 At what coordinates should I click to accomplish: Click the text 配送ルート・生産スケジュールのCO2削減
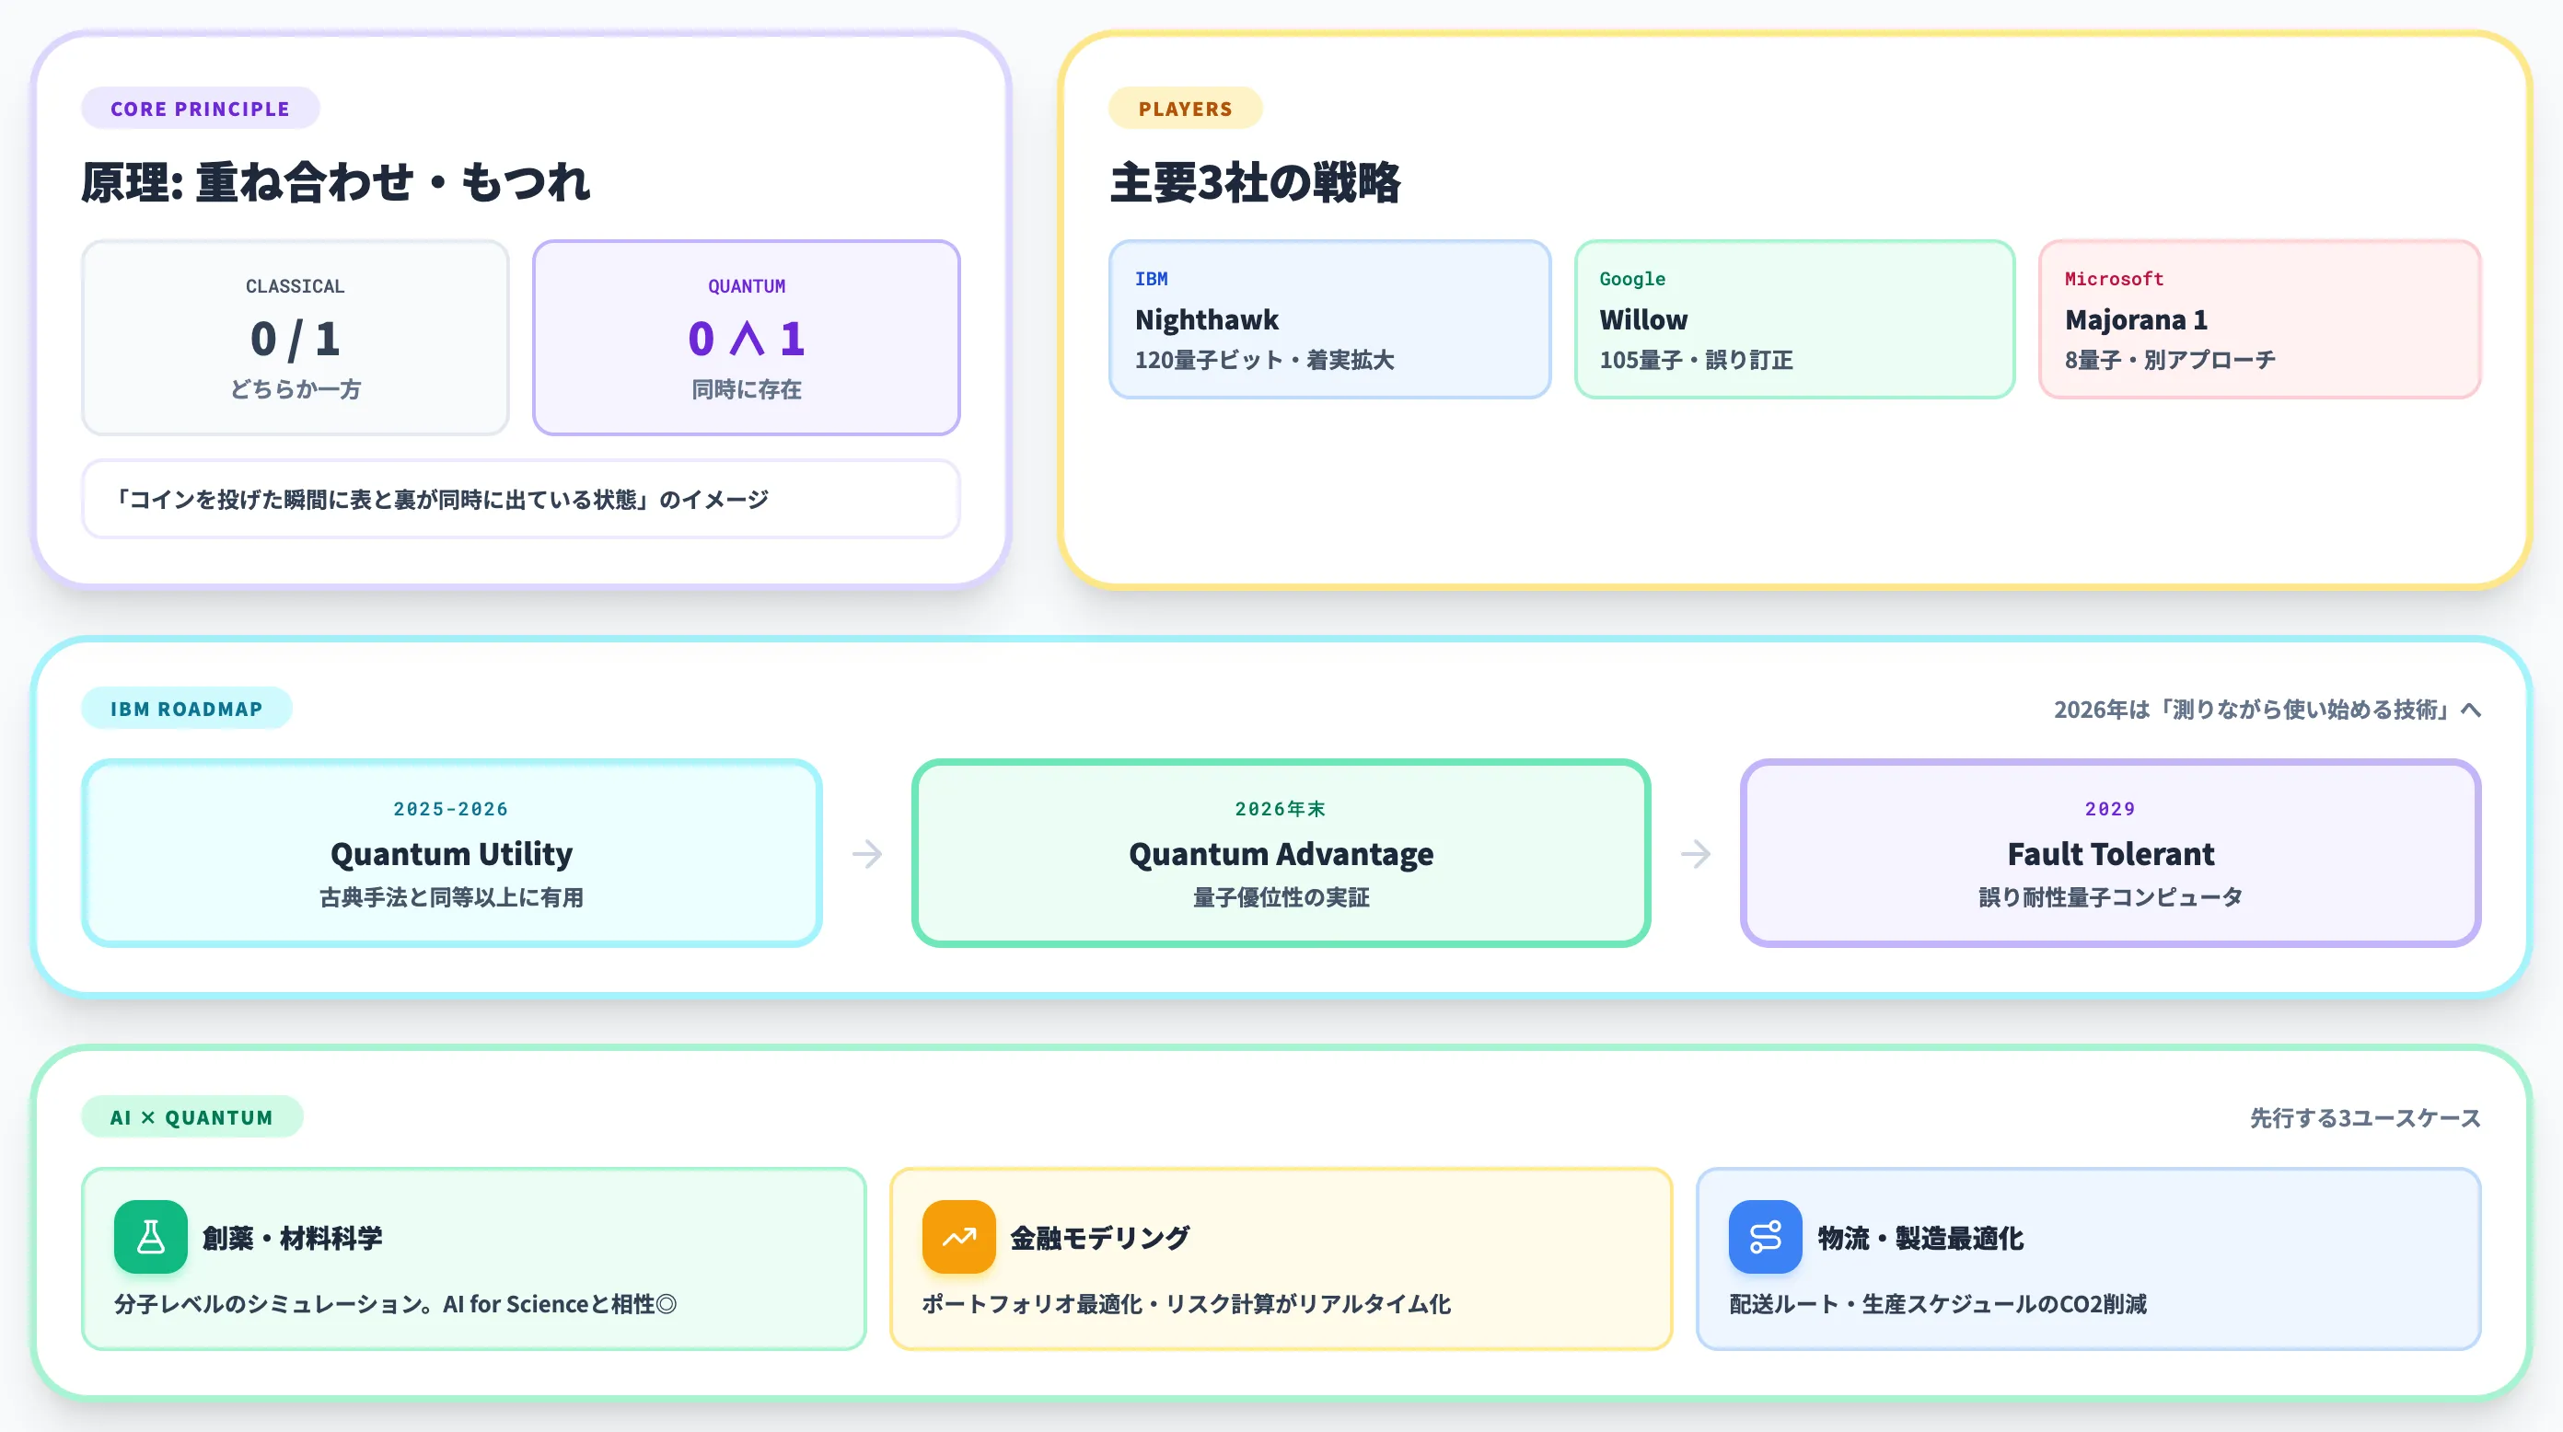coord(1937,1304)
